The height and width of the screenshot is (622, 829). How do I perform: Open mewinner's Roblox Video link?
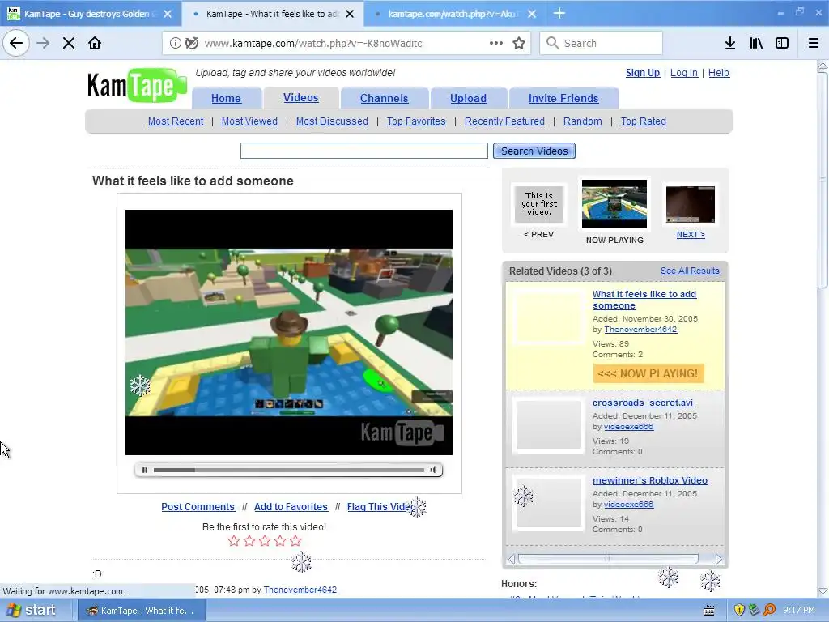point(650,480)
